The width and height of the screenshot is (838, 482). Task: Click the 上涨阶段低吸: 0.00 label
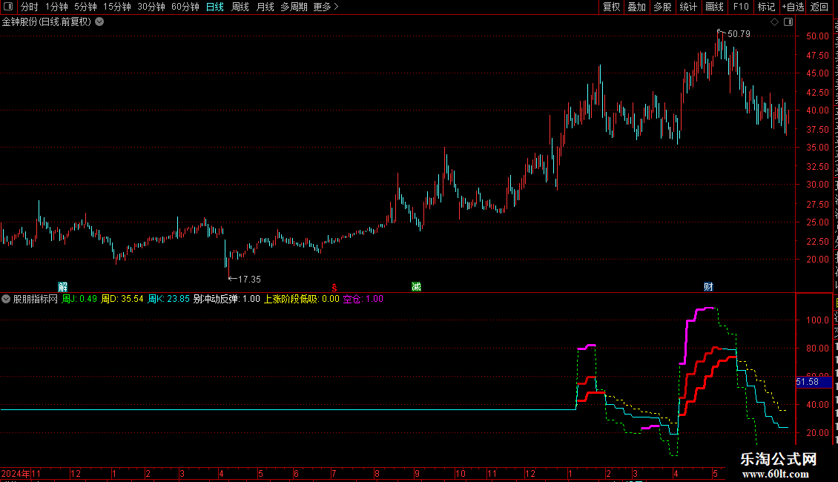click(301, 300)
